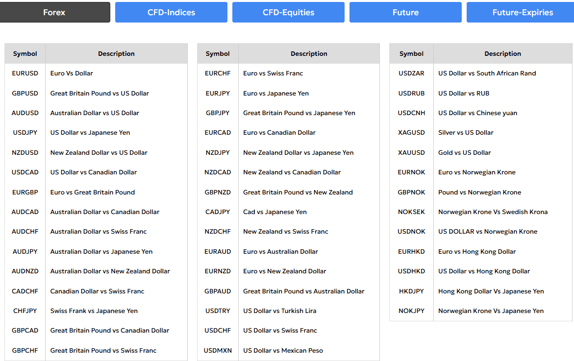Click the XAUUSD gold symbol
The height and width of the screenshot is (361, 574).
point(411,152)
